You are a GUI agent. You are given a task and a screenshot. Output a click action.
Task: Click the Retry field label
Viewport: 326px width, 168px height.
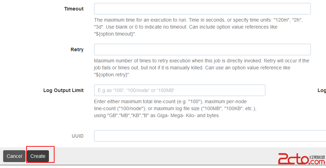(77, 49)
